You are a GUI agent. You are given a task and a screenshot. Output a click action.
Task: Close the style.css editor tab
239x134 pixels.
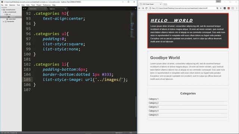65,9
